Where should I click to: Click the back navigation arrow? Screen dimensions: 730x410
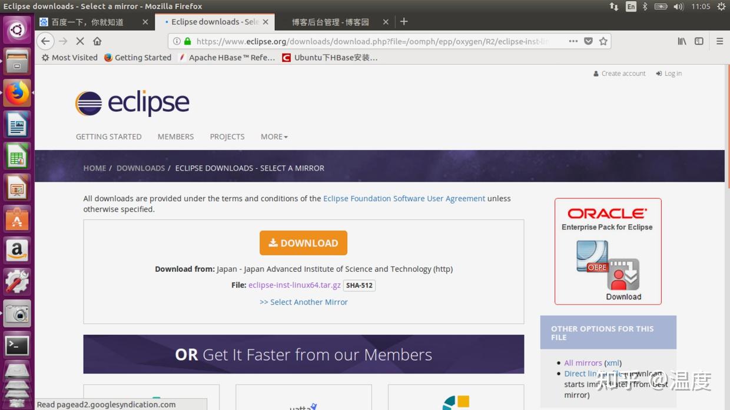coord(45,41)
